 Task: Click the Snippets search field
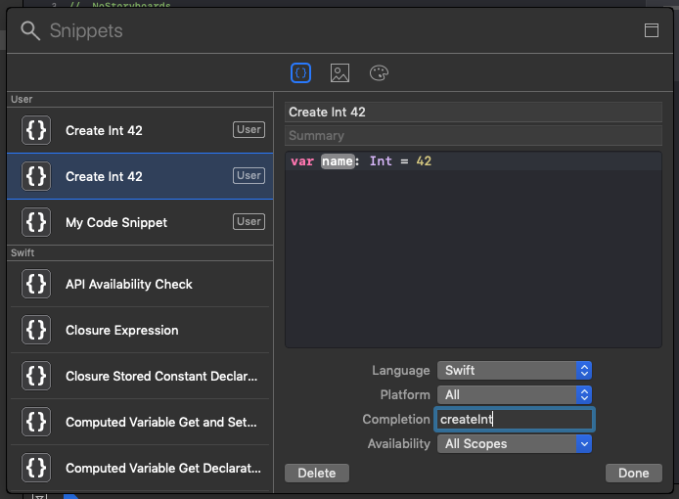[x=338, y=30]
